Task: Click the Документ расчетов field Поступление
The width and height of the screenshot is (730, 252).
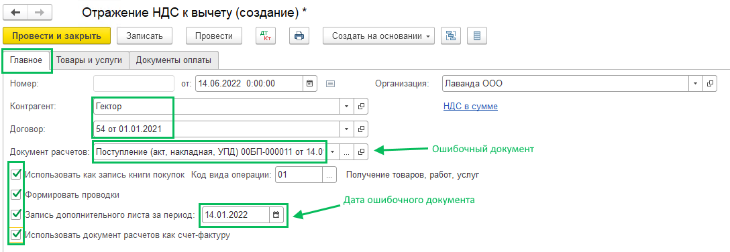Action: click(x=210, y=151)
